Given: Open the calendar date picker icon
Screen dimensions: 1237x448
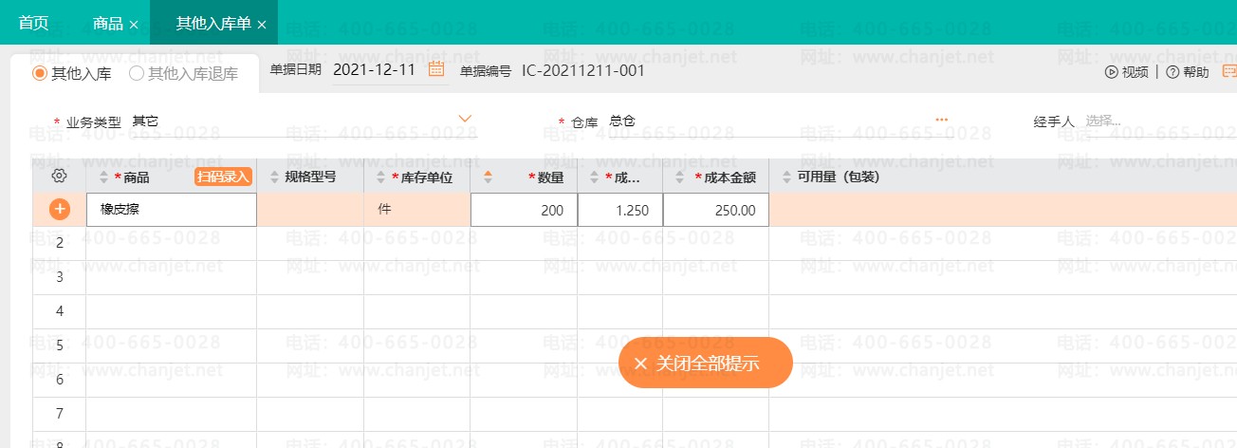Looking at the screenshot, I should coord(436,68).
